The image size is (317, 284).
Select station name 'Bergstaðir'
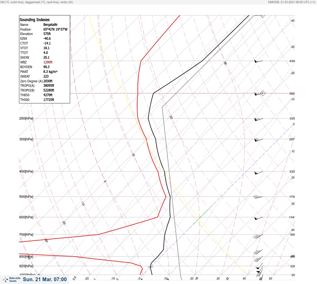50,25
